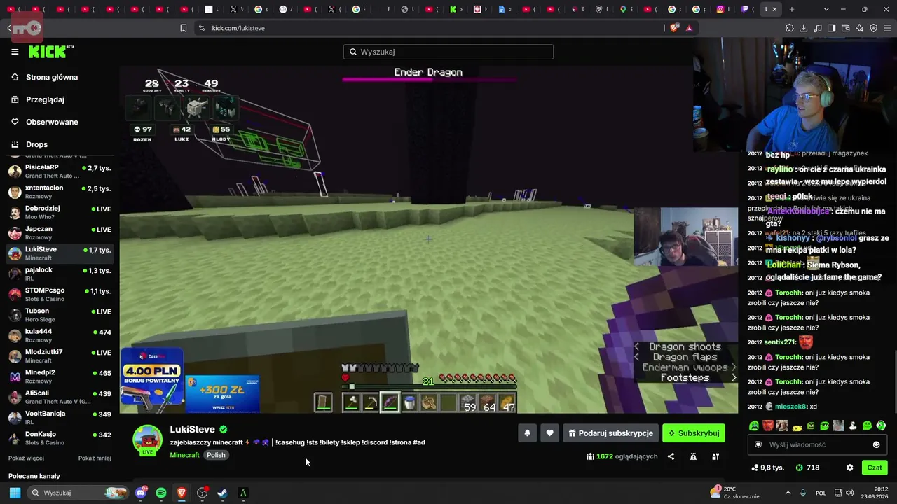Image resolution: width=897 pixels, height=504 pixels.
Task: Collapse list with Pokaż mniej
Action: coord(95,458)
